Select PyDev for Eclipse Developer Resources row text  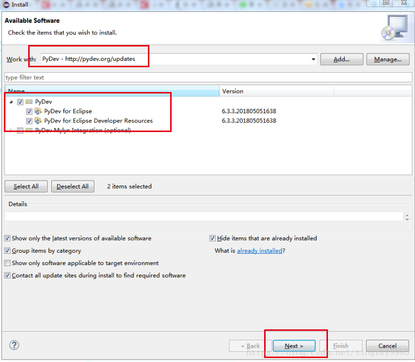point(98,121)
